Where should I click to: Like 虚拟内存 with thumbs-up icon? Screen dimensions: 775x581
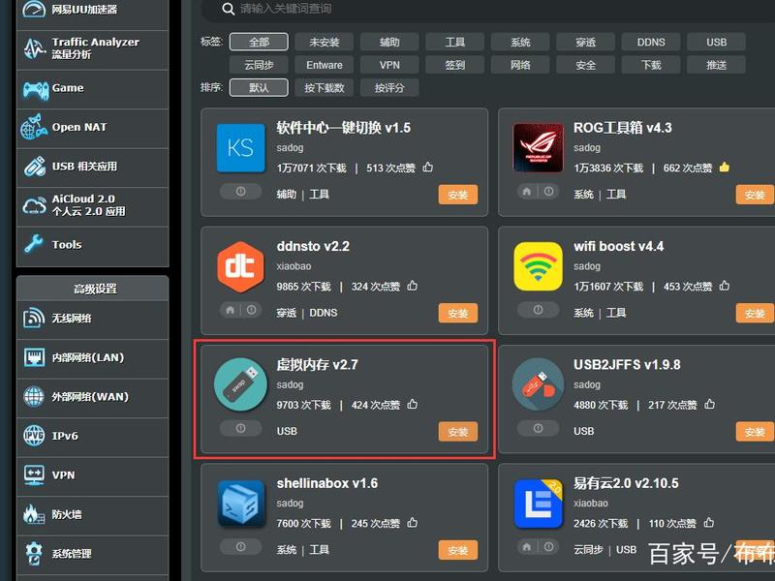coord(413,404)
